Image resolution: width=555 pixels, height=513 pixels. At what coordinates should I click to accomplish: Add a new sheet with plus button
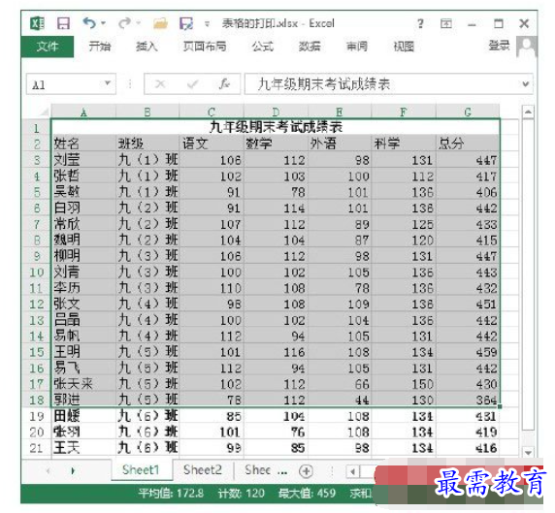coord(306,471)
